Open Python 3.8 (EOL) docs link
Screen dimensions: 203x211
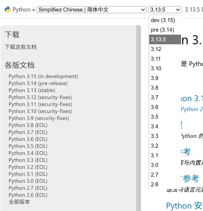(28, 125)
